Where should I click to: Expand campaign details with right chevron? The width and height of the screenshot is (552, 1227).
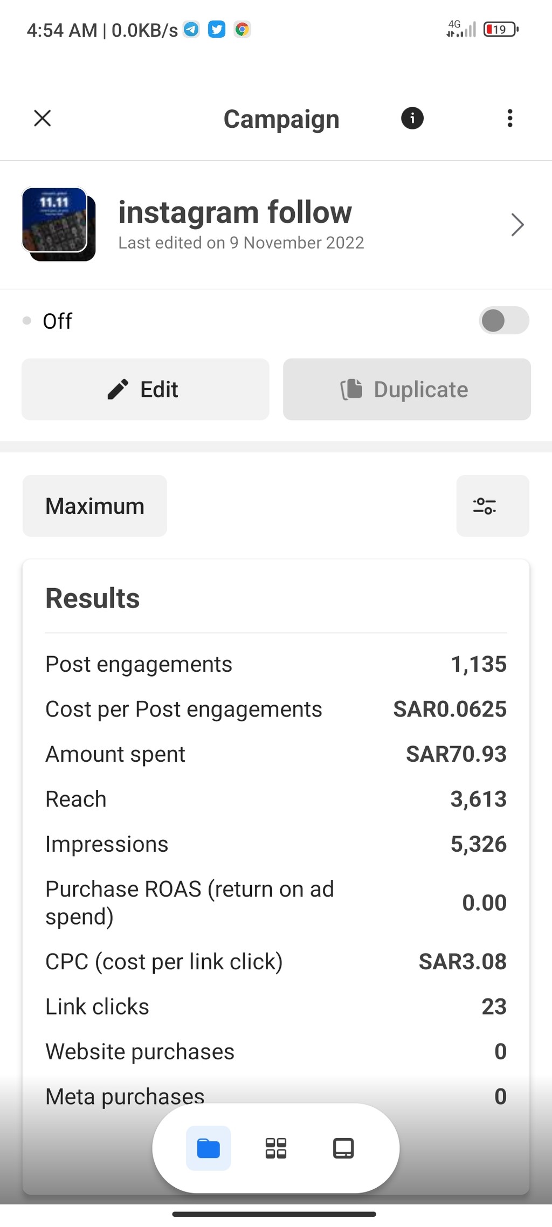click(x=517, y=225)
